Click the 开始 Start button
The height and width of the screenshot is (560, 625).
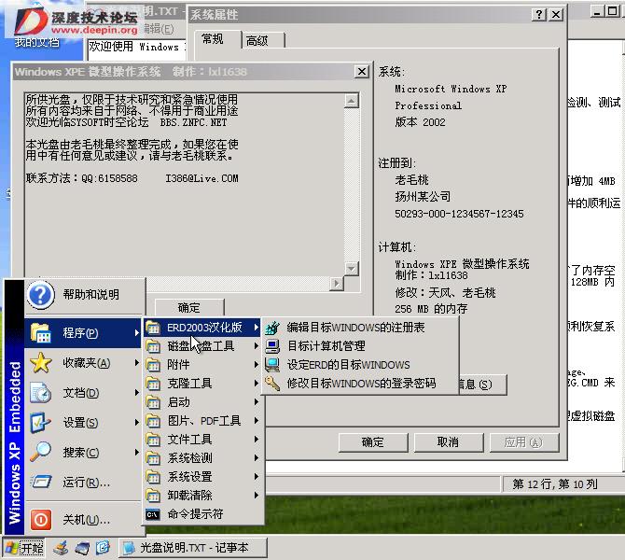click(x=24, y=548)
